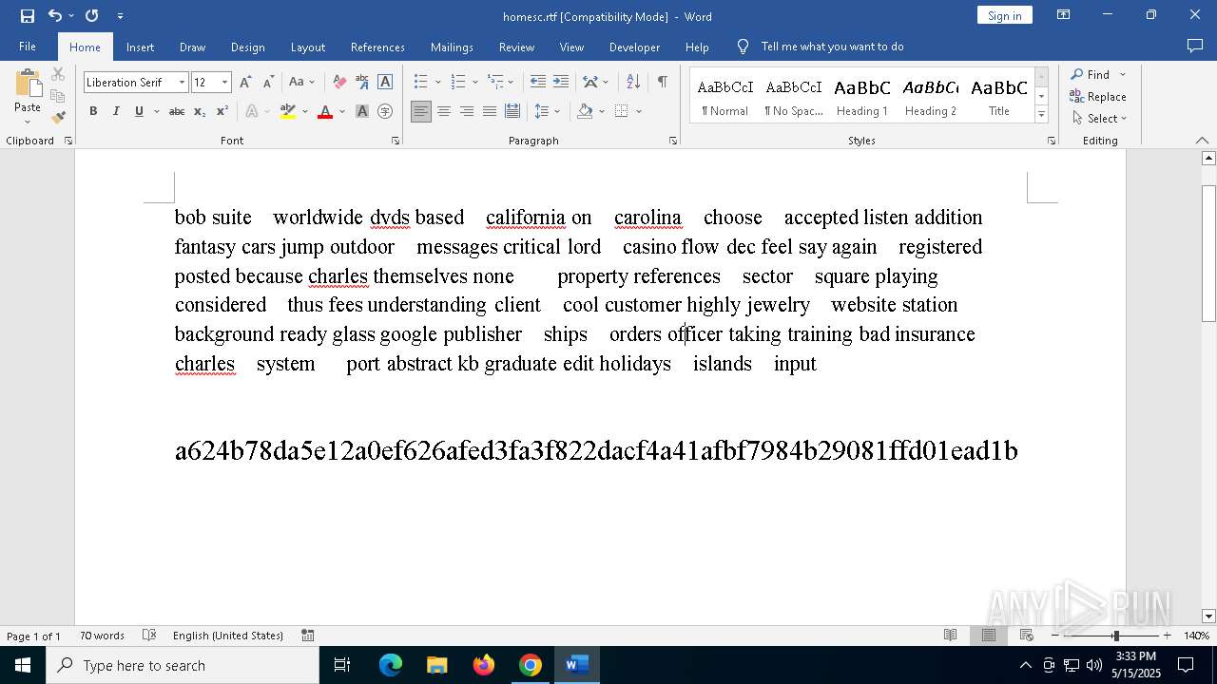Open the Comments pane icon
The height and width of the screenshot is (684, 1217).
coord(1195,47)
